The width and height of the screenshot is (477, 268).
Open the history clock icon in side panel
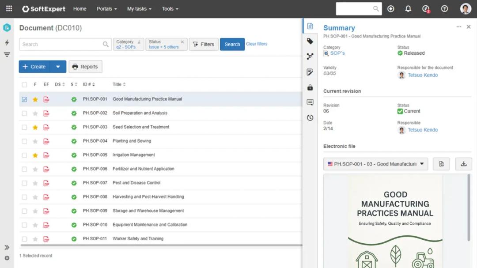pos(310,118)
